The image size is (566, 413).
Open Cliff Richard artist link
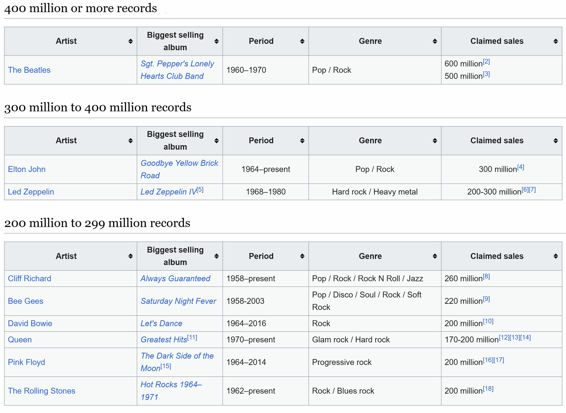pyautogui.click(x=29, y=279)
